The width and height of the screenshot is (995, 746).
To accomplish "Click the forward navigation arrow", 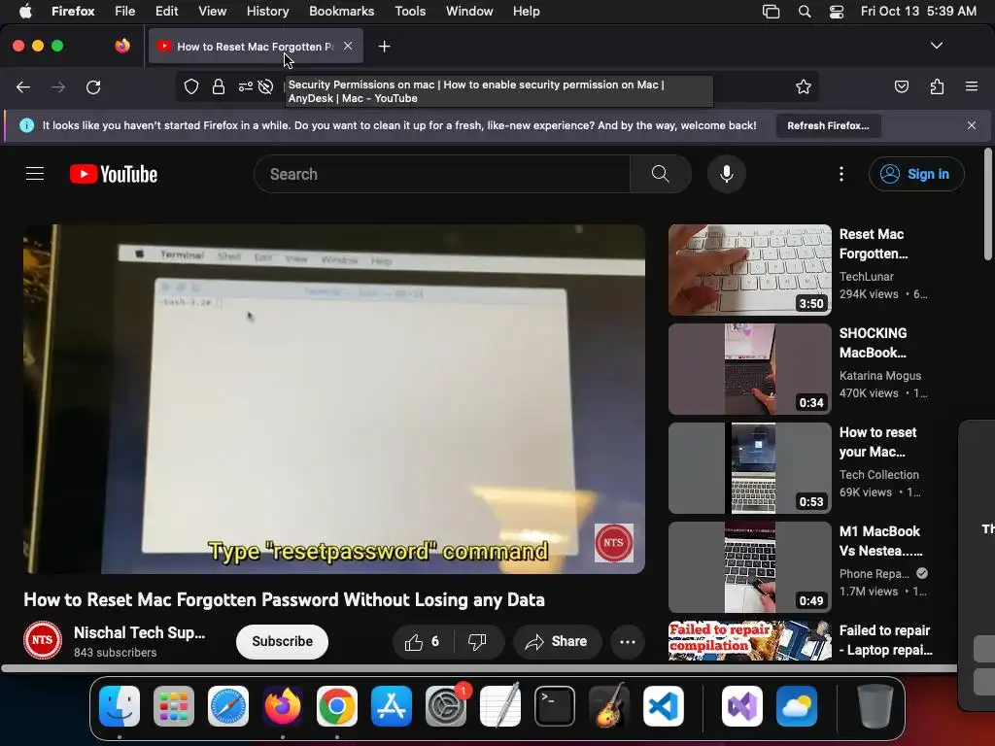I will [x=58, y=86].
